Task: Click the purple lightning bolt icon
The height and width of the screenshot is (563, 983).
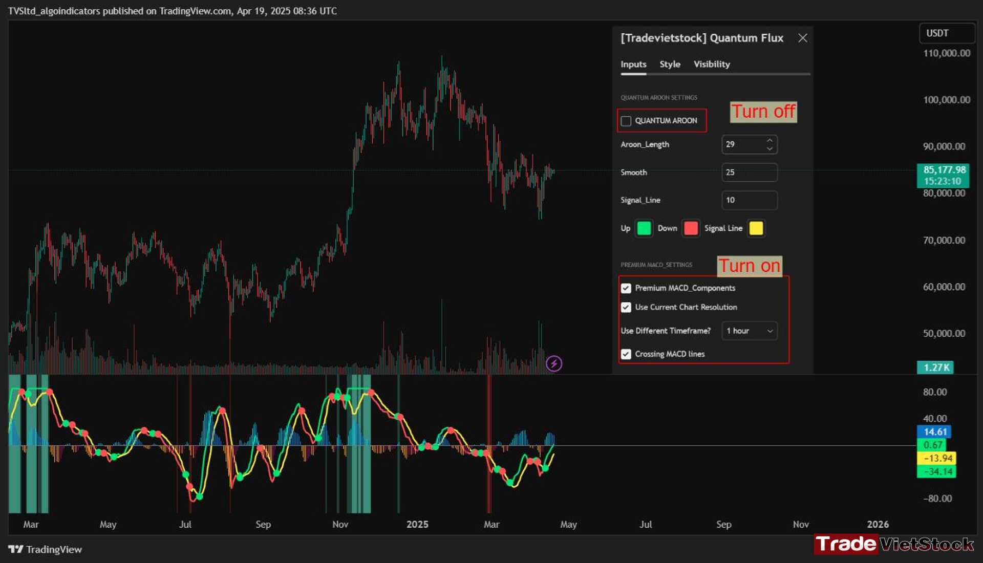Action: [554, 363]
